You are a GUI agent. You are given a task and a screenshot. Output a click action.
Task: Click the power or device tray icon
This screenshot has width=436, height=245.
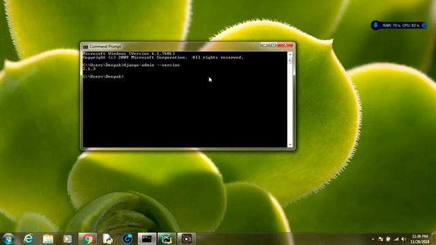[388, 239]
